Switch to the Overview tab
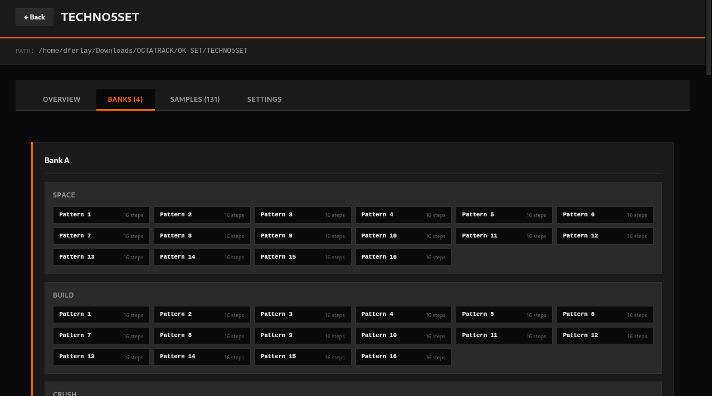Image resolution: width=712 pixels, height=396 pixels. pyautogui.click(x=61, y=100)
